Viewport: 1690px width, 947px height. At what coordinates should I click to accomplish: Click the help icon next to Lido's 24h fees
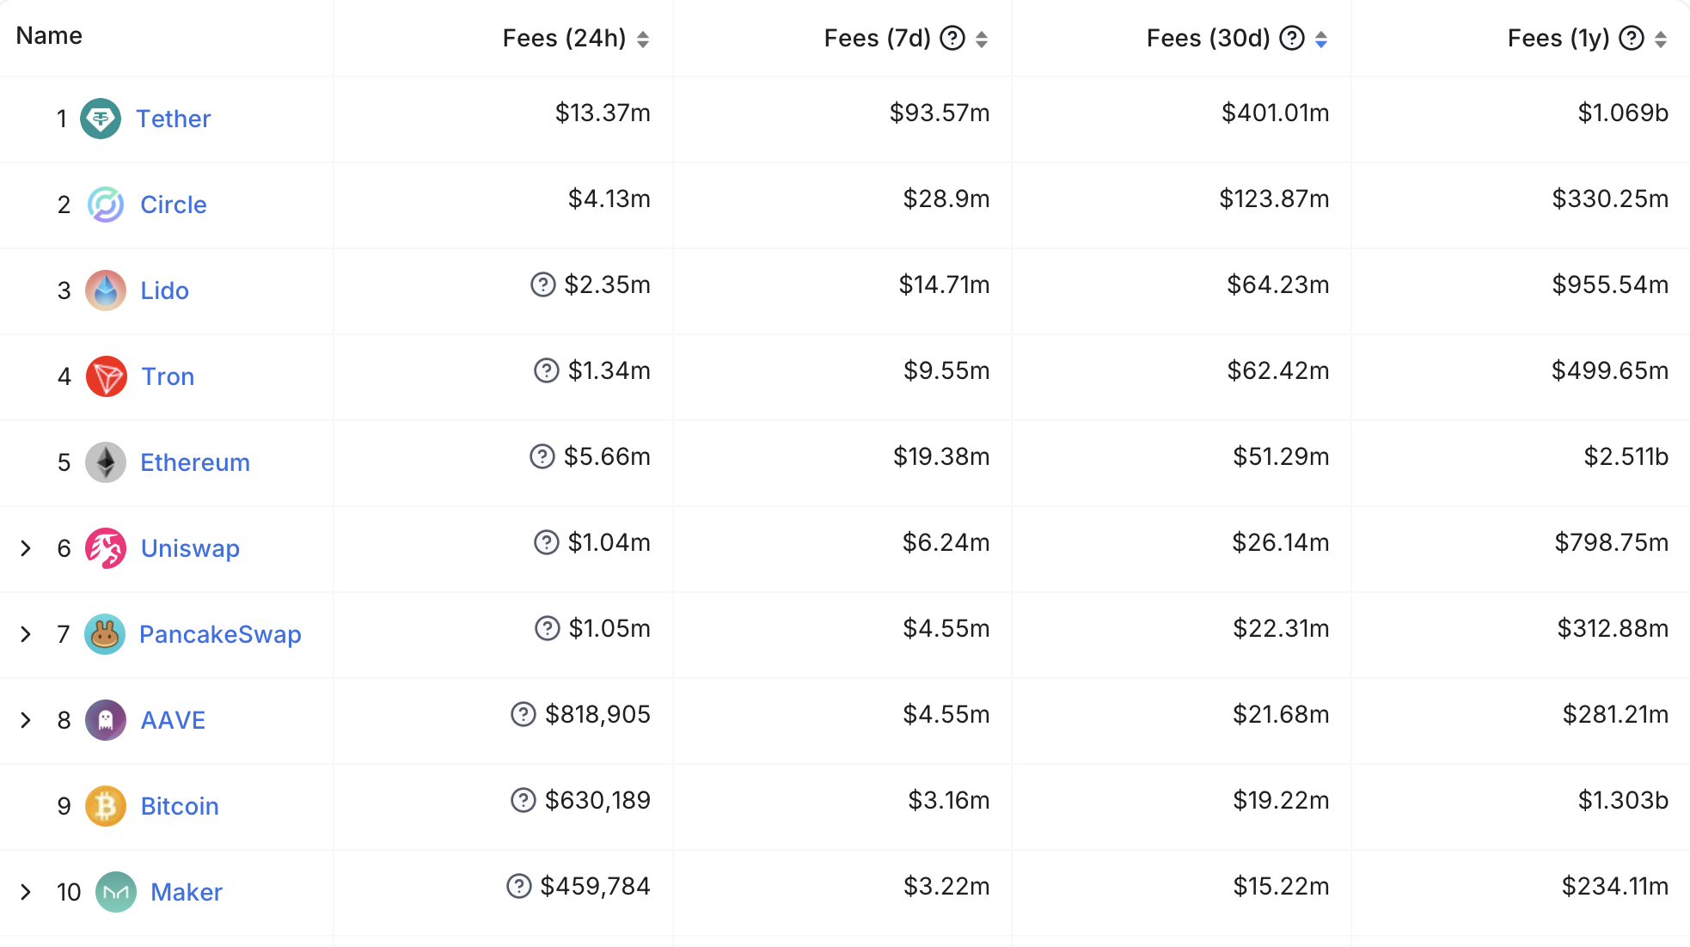(543, 284)
